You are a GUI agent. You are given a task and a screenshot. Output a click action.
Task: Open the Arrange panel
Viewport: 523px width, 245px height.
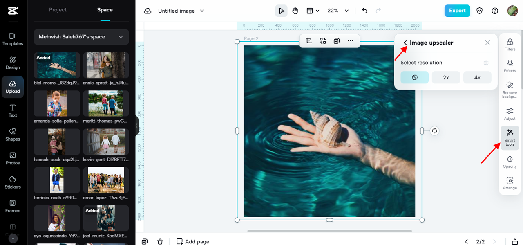(510, 183)
